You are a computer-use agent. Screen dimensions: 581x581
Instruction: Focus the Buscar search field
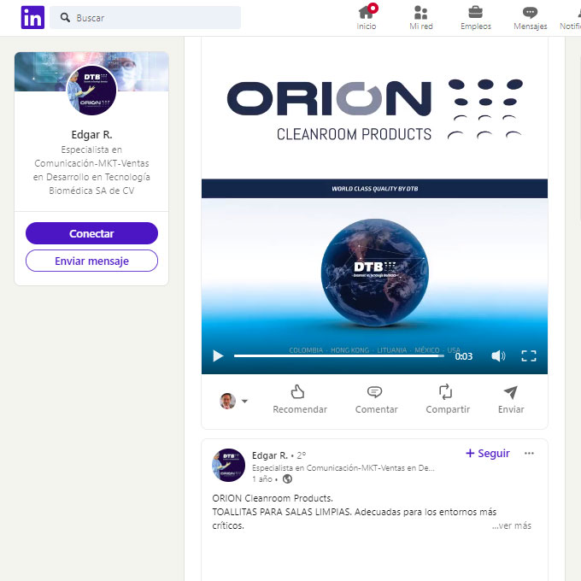click(145, 17)
